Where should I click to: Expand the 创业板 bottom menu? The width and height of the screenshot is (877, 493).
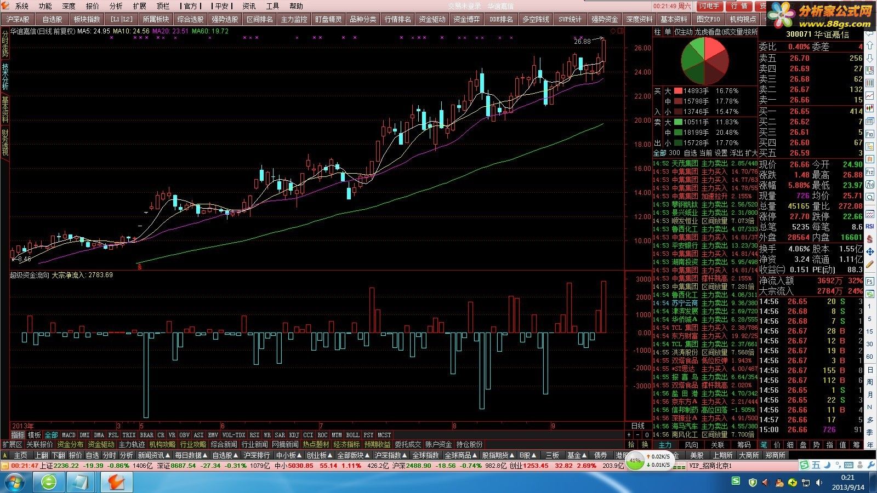[x=320, y=455]
